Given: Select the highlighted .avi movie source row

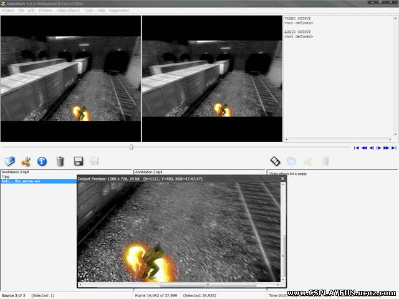Looking at the screenshot, I should [x=39, y=181].
